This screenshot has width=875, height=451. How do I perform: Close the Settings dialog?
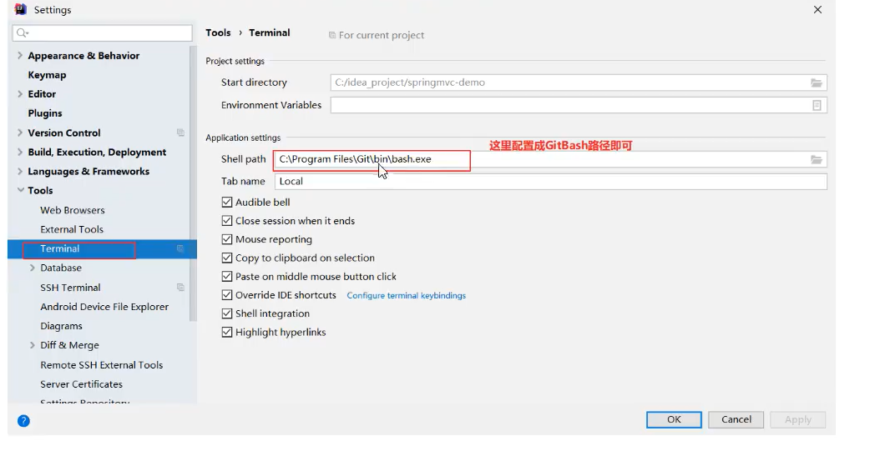coord(817,9)
